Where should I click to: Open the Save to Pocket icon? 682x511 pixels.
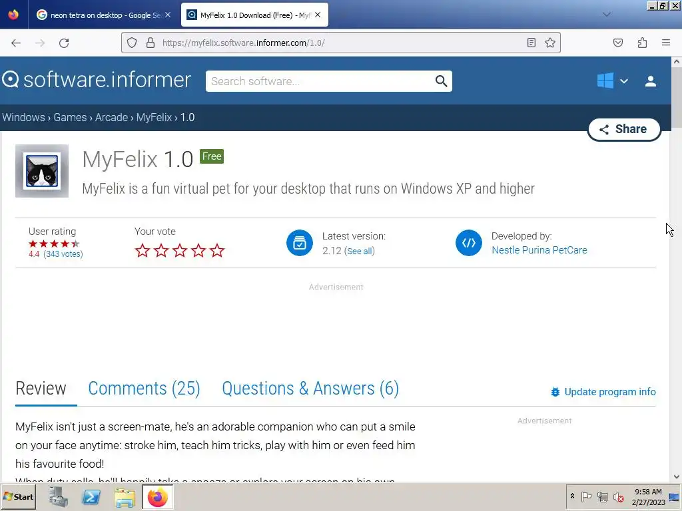click(x=617, y=43)
